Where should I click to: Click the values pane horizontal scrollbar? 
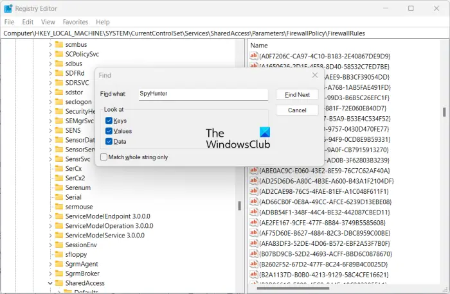tap(292, 288)
